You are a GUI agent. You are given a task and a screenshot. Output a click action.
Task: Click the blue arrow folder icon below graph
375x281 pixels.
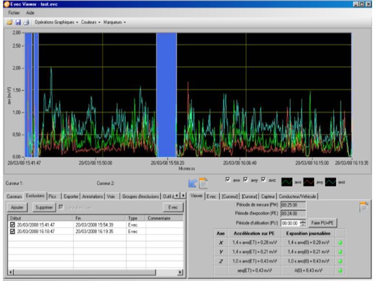(193, 183)
